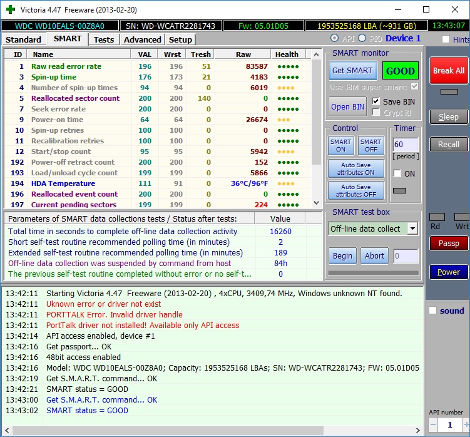Click the Raw column header

[x=243, y=54]
